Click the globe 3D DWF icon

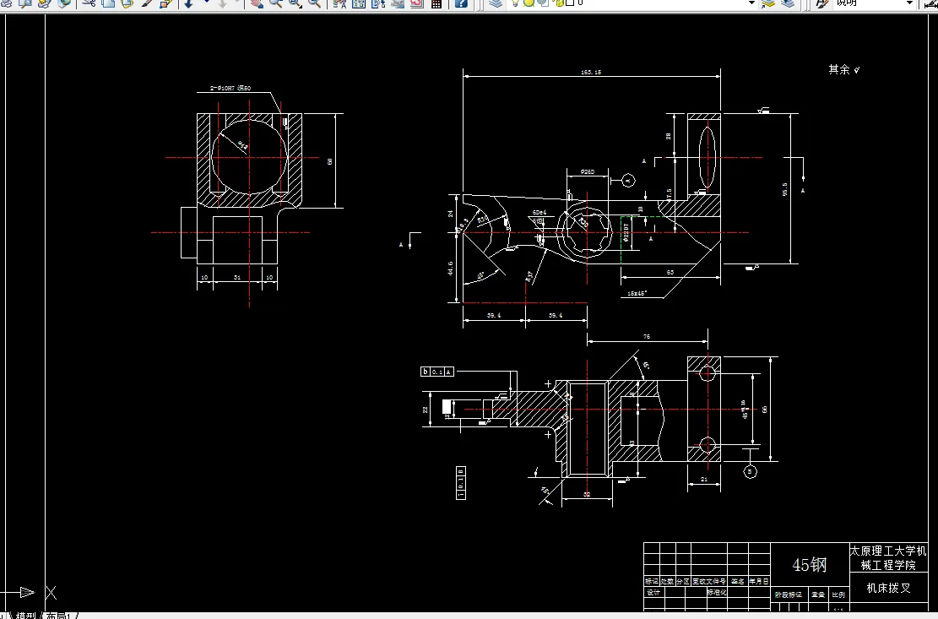(x=63, y=3)
